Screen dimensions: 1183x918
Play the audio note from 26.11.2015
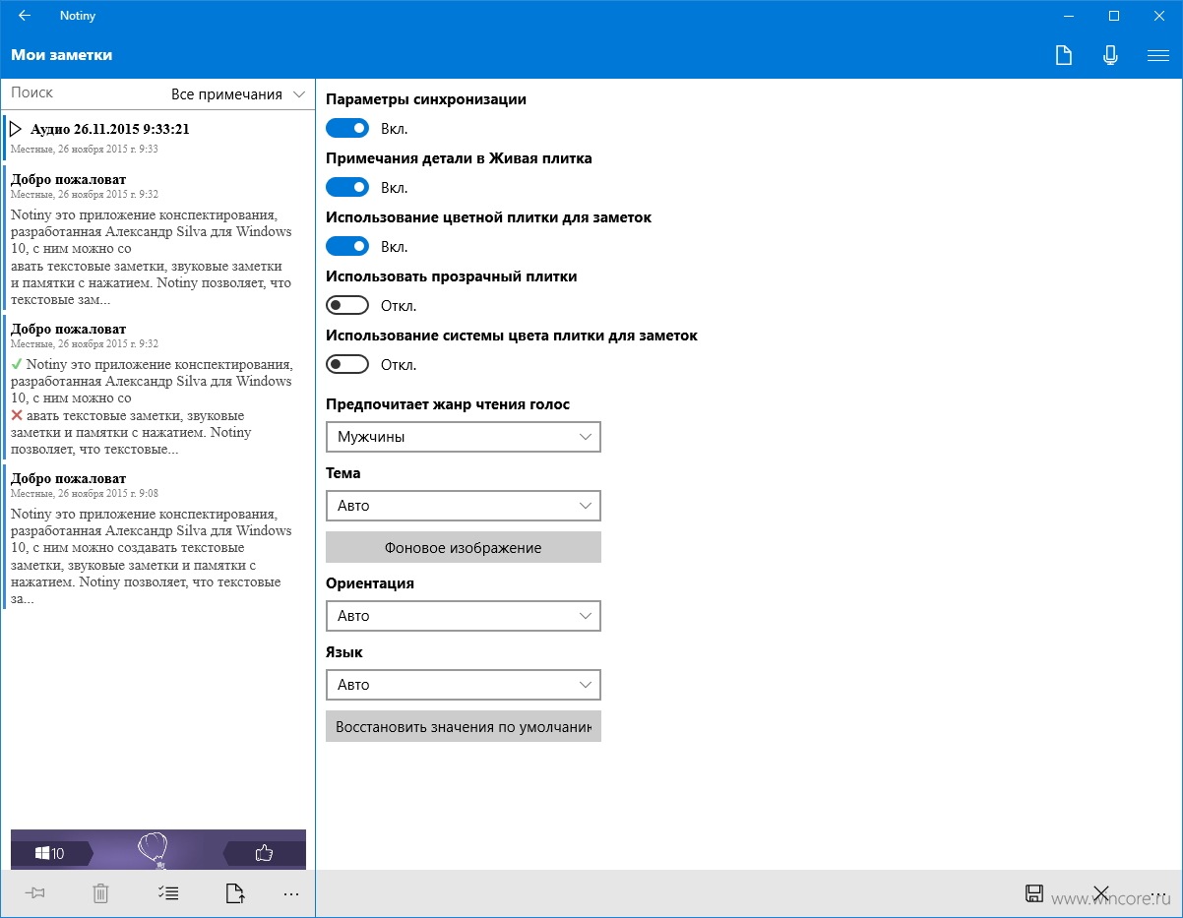(x=15, y=129)
